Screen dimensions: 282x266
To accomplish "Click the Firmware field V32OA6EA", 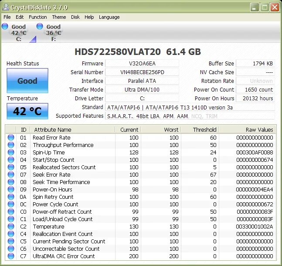I will 142,63.
